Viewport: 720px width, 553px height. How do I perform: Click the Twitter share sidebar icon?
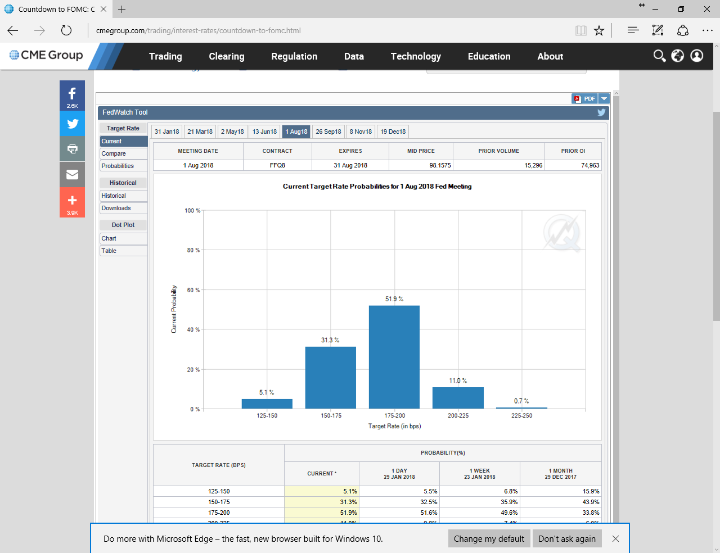(72, 124)
